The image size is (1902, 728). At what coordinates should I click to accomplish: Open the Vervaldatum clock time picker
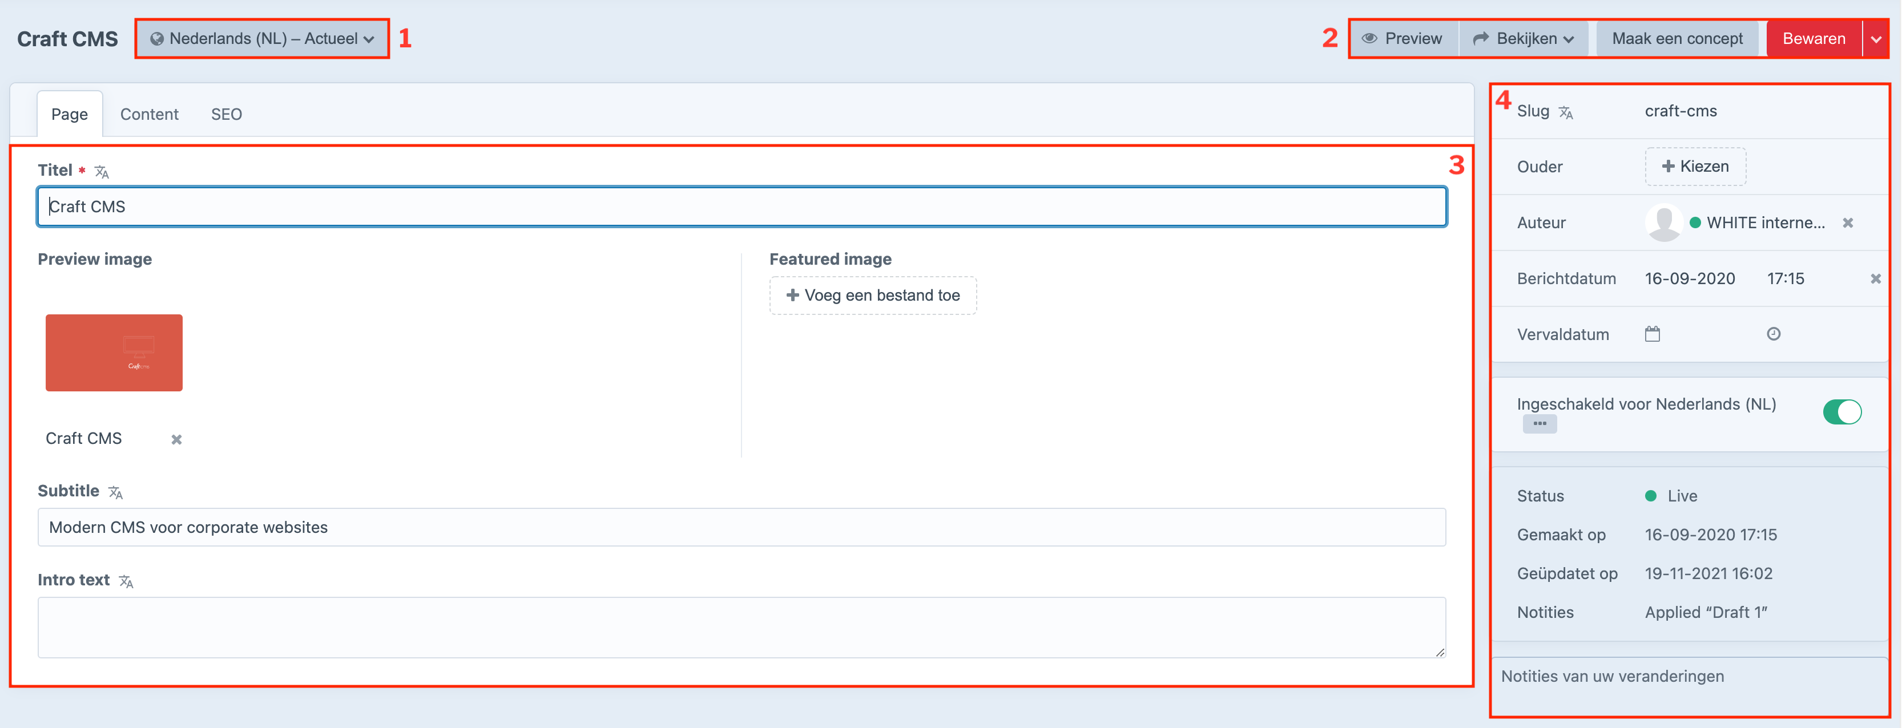[1774, 334]
